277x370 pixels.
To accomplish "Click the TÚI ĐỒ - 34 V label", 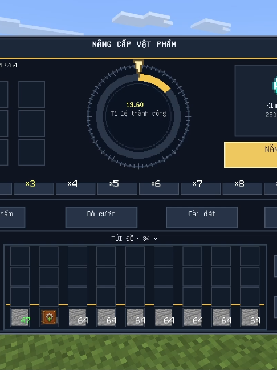I will click(135, 239).
